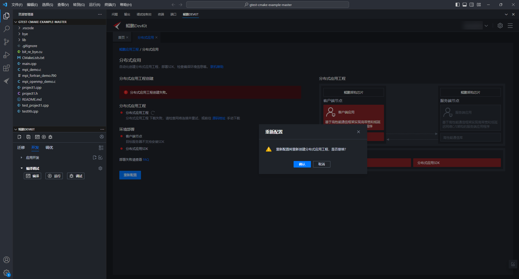Toggle the secondary side bar layout icon
This screenshot has height=279, width=519.
[x=472, y=5]
